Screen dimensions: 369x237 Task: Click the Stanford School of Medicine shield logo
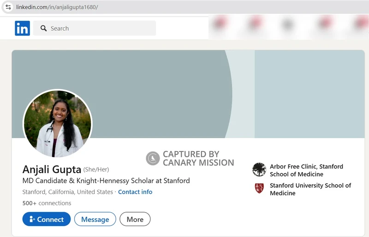point(259,188)
